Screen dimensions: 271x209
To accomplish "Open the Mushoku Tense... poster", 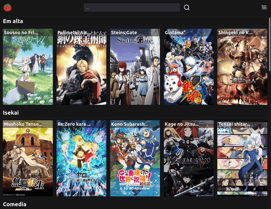I will tap(28, 158).
